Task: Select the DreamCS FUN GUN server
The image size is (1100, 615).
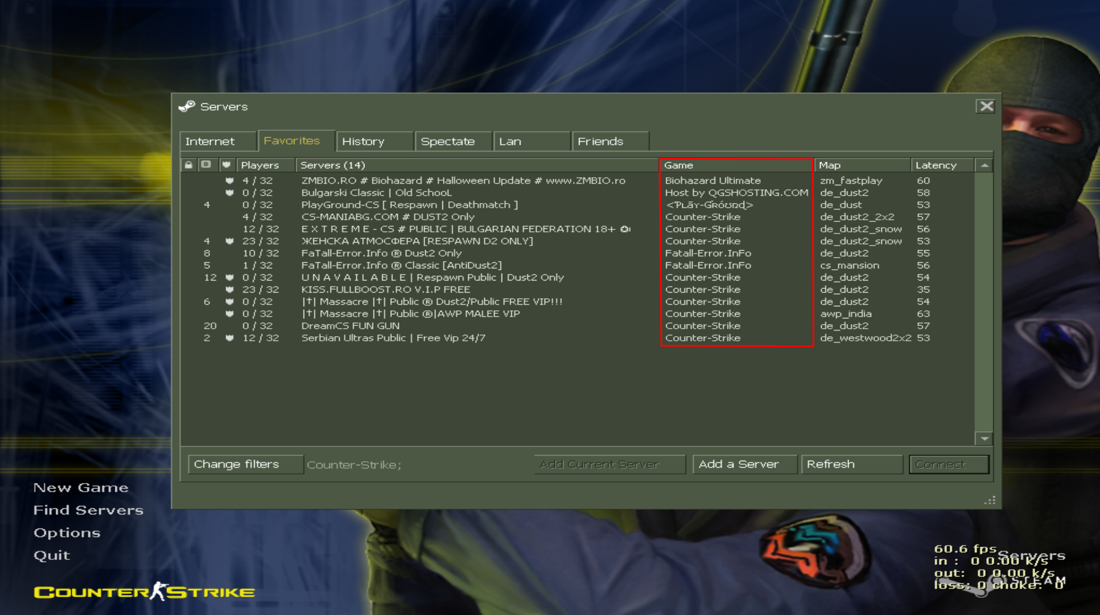Action: pyautogui.click(x=577, y=326)
